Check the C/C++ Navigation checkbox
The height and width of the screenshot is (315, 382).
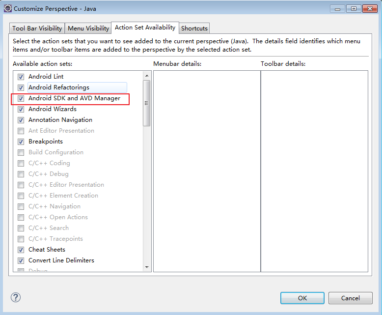(x=21, y=206)
